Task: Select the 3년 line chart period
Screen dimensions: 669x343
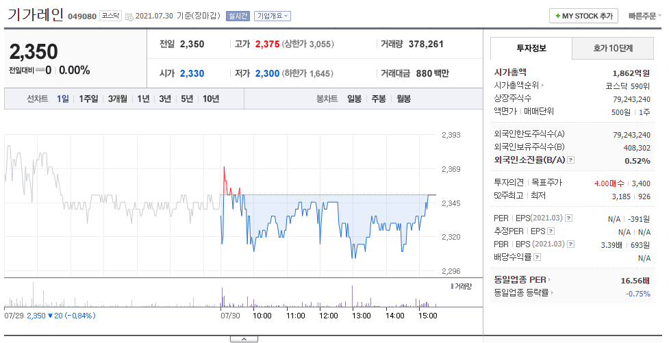Action: click(165, 99)
